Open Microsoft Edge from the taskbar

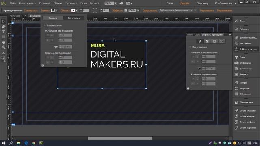coord(26,143)
